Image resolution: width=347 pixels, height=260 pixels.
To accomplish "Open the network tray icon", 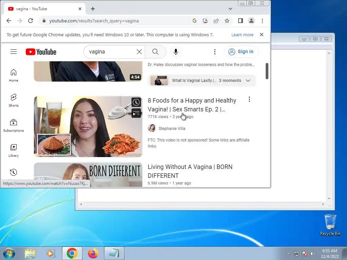I will point(296,254).
